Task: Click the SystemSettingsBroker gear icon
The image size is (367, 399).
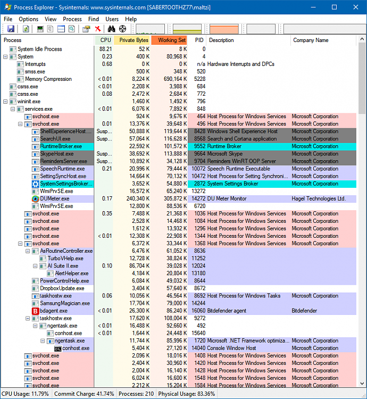Action: (35, 184)
